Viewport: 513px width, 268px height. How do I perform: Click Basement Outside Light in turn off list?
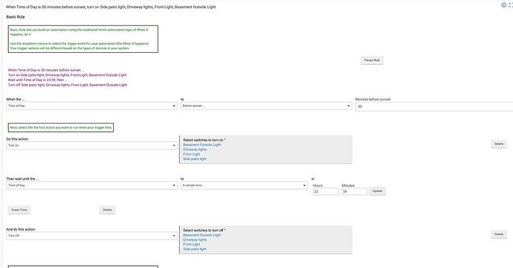click(x=202, y=235)
